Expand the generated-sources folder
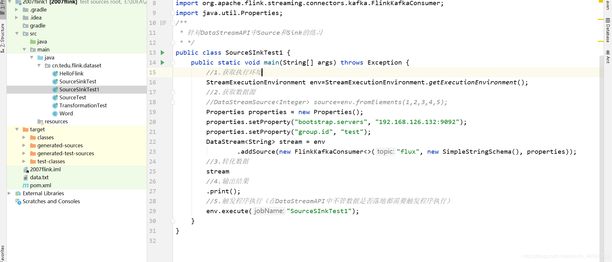612x262 pixels. pos(24,145)
